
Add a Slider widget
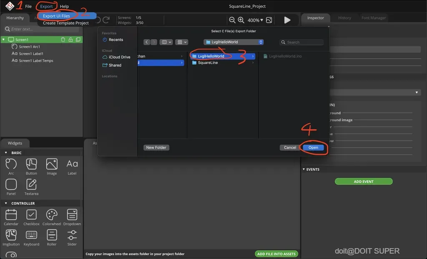pyautogui.click(x=72, y=238)
